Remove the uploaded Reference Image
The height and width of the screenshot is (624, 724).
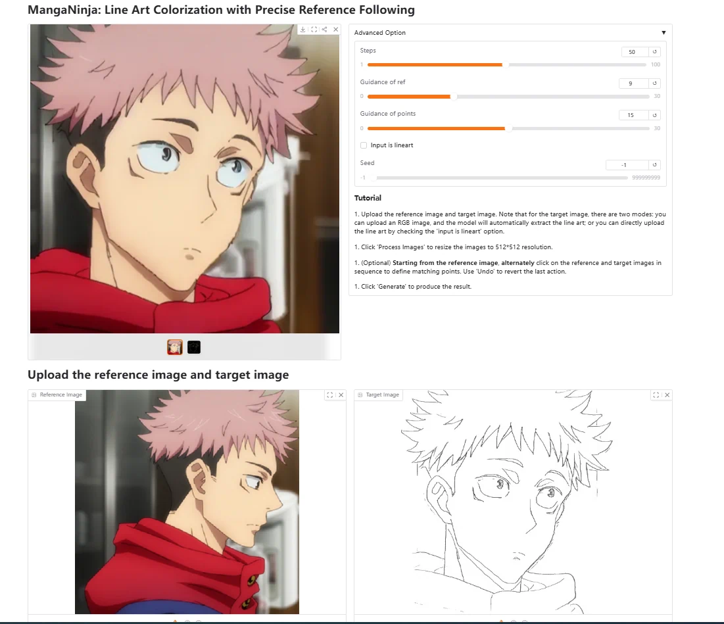tap(341, 395)
